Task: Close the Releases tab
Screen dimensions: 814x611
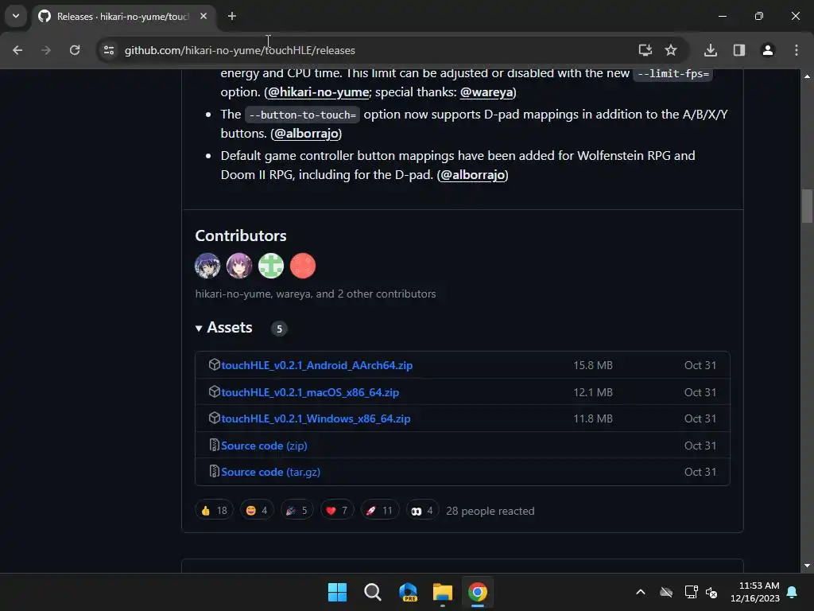Action: click(203, 16)
